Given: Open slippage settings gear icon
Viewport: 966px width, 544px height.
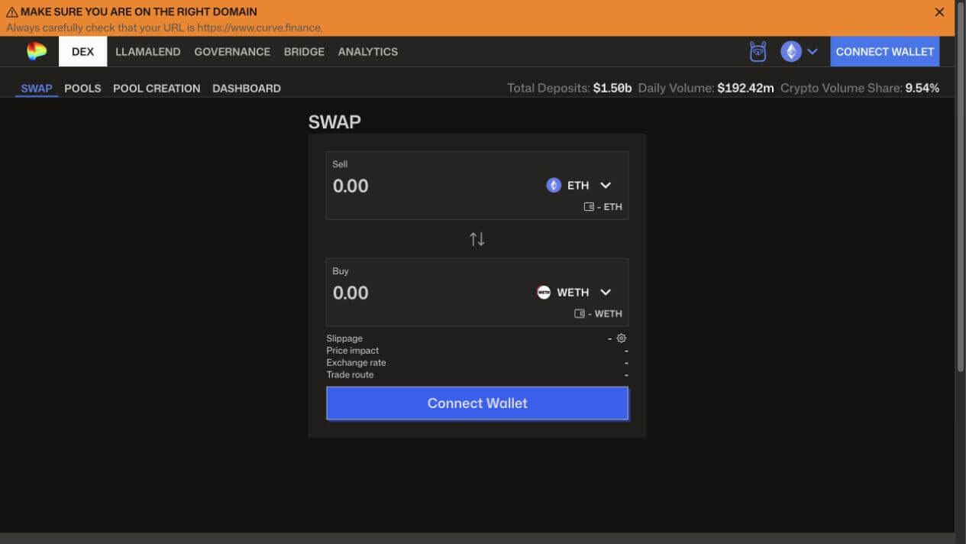Looking at the screenshot, I should click(622, 338).
